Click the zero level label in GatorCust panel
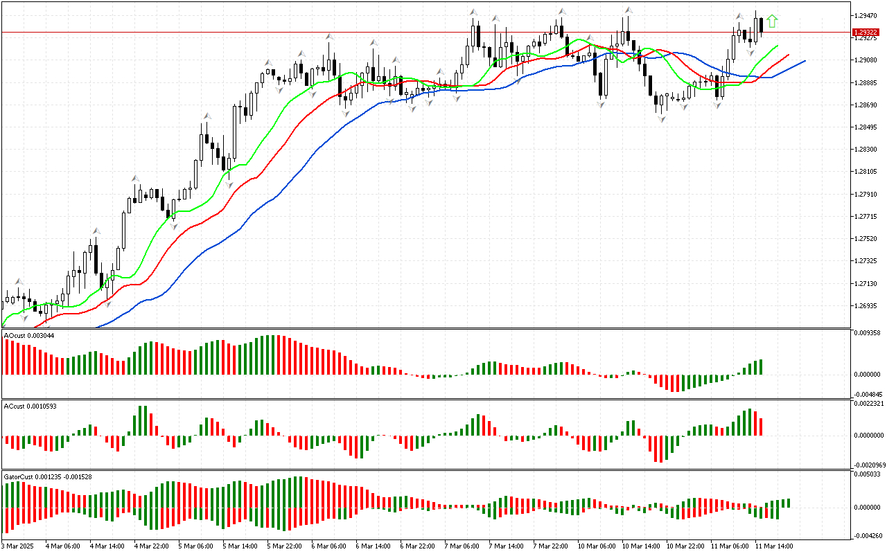This screenshot has width=887, height=554. (866, 508)
